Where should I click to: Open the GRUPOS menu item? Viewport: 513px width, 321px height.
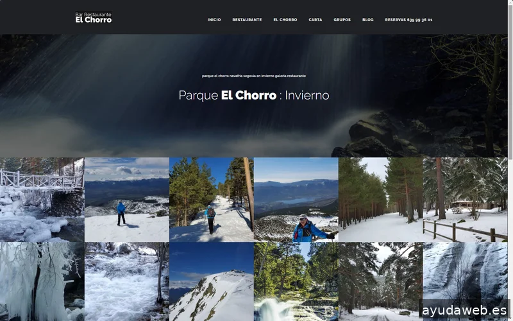pos(342,20)
